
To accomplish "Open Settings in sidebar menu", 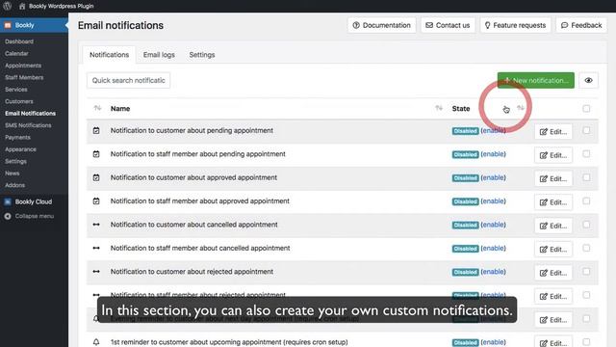I will [x=15, y=161].
